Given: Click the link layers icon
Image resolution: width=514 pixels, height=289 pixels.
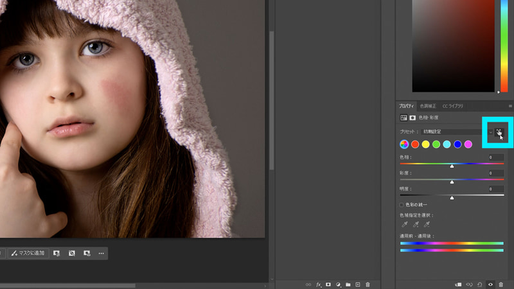Looking at the screenshot, I should coord(308,285).
